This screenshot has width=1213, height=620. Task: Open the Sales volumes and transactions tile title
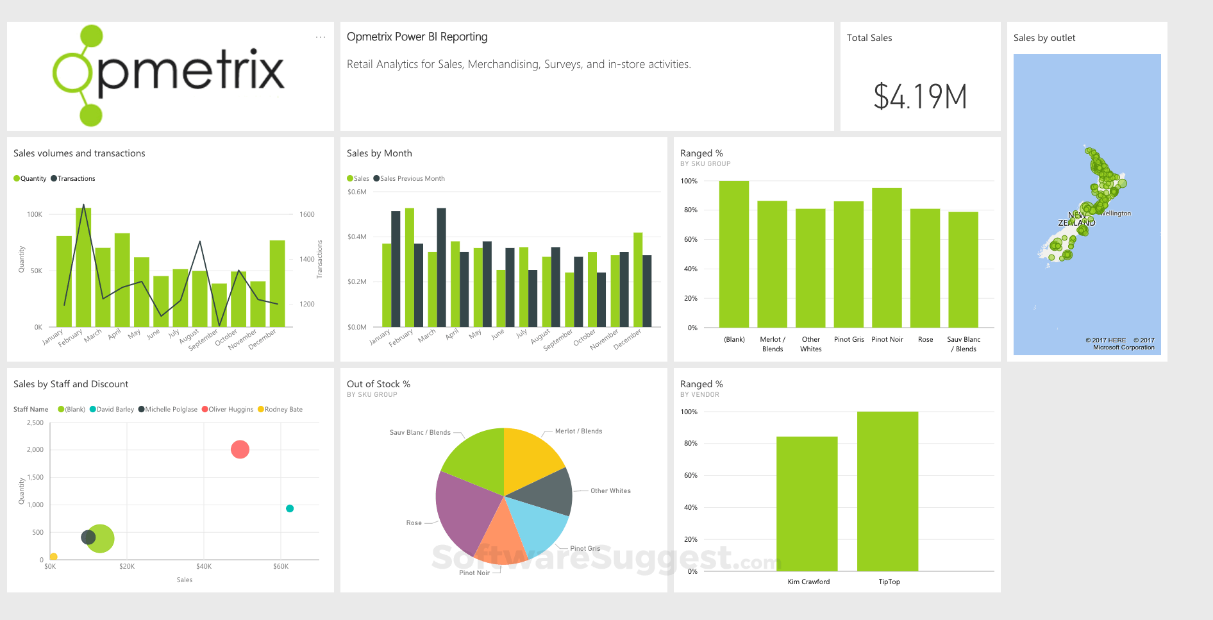(79, 153)
